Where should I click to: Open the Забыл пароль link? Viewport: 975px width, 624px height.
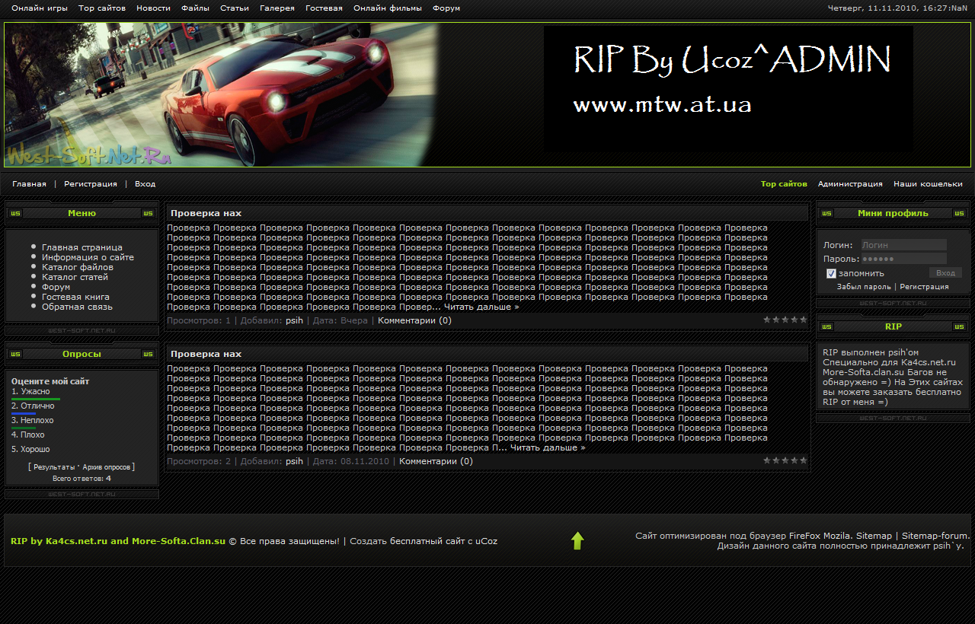click(x=863, y=287)
